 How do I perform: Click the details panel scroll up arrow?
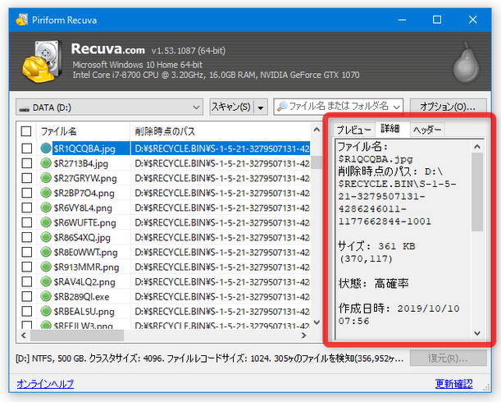pyautogui.click(x=477, y=147)
